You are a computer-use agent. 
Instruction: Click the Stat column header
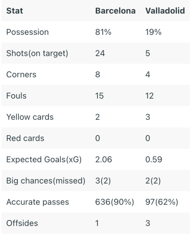pos(15,11)
